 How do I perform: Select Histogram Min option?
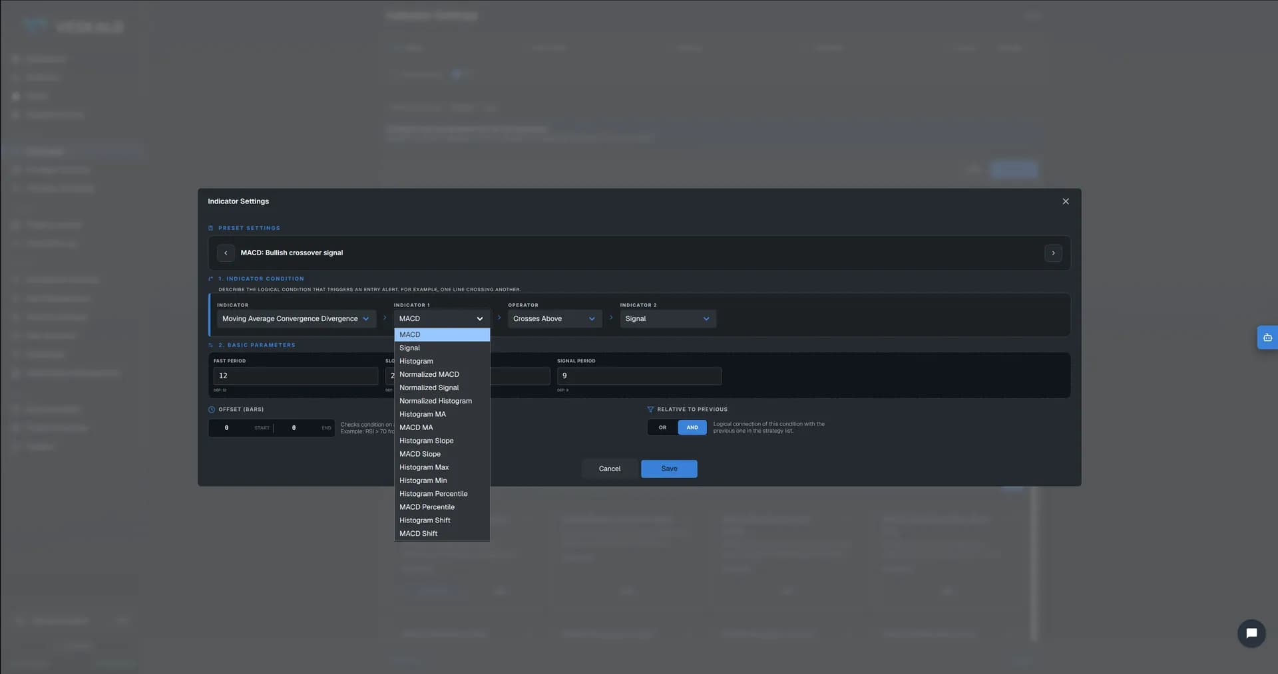click(x=442, y=481)
